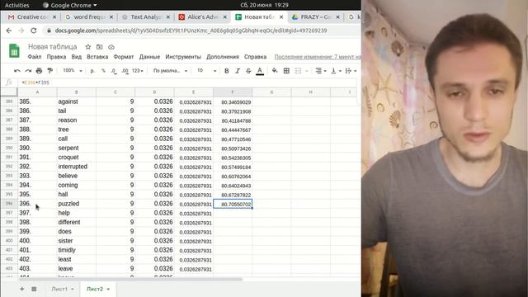Select cell containing 'puzzled'

click(76, 204)
